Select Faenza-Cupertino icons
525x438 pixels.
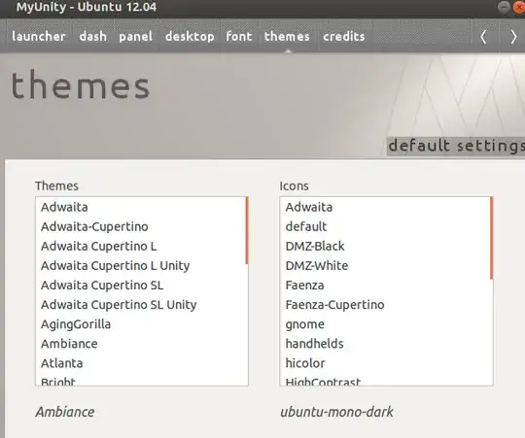[x=385, y=305]
